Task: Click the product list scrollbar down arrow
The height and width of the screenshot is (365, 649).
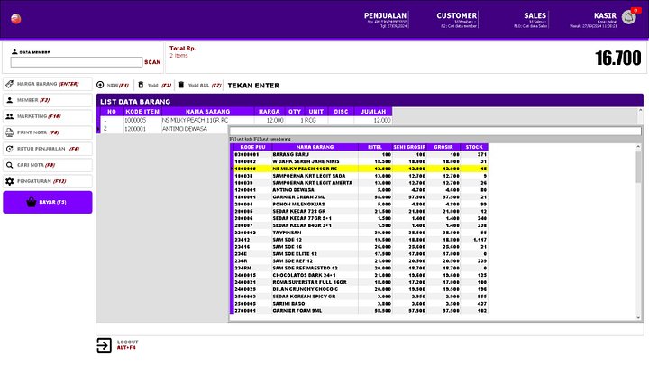Action: [638, 317]
